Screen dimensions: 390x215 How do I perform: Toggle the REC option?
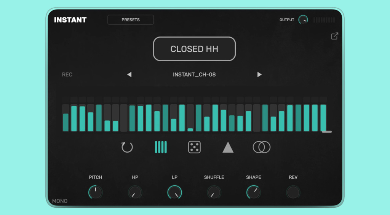(x=67, y=75)
